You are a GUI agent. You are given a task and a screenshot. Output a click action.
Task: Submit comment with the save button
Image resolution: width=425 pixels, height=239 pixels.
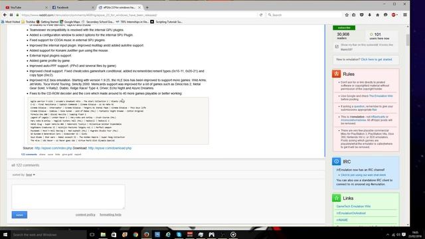19,215
